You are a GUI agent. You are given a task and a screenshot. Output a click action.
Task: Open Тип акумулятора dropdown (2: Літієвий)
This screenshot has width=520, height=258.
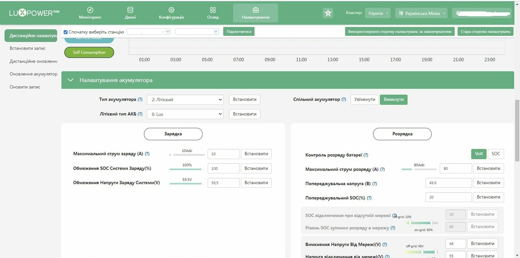pos(185,100)
